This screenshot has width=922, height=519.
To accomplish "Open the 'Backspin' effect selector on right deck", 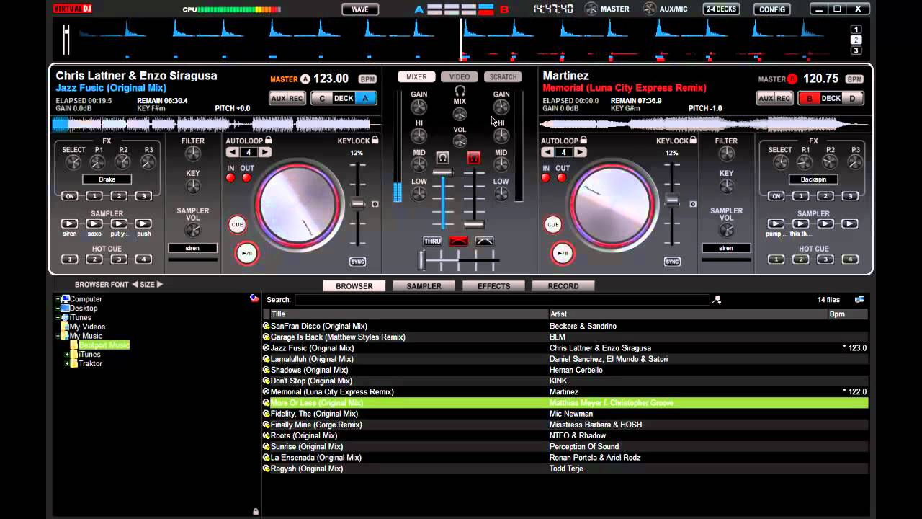I will coord(813,179).
